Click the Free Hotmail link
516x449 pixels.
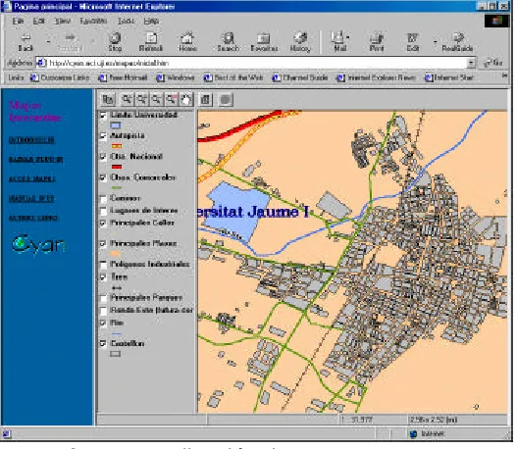pyautogui.click(x=123, y=78)
